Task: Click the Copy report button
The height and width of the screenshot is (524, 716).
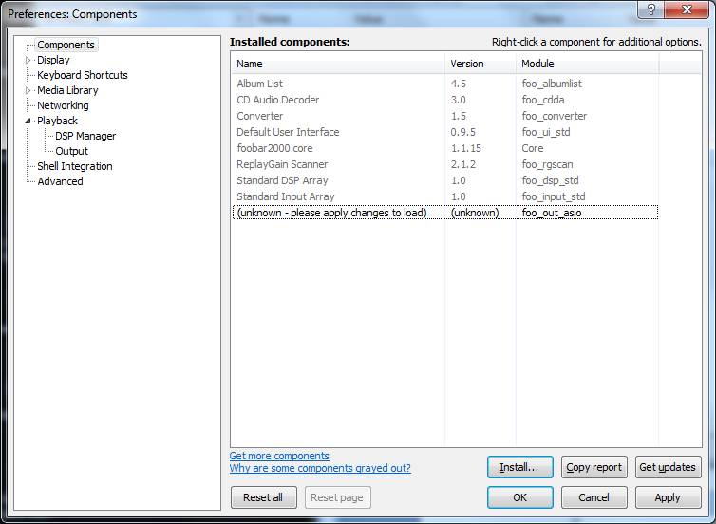Action: click(x=594, y=467)
